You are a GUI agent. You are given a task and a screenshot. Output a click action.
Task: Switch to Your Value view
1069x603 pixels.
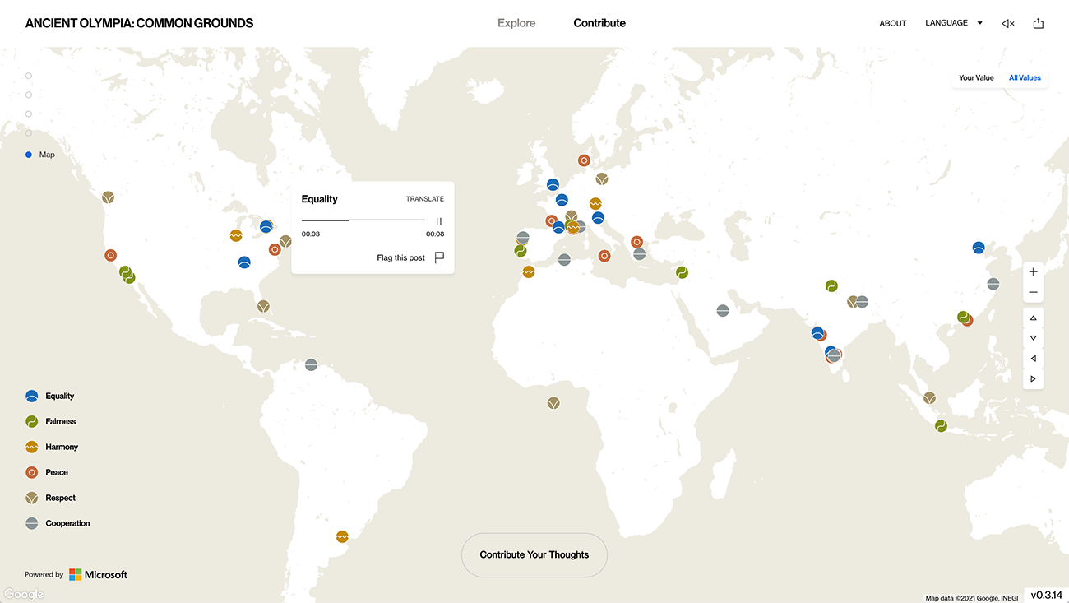click(976, 78)
